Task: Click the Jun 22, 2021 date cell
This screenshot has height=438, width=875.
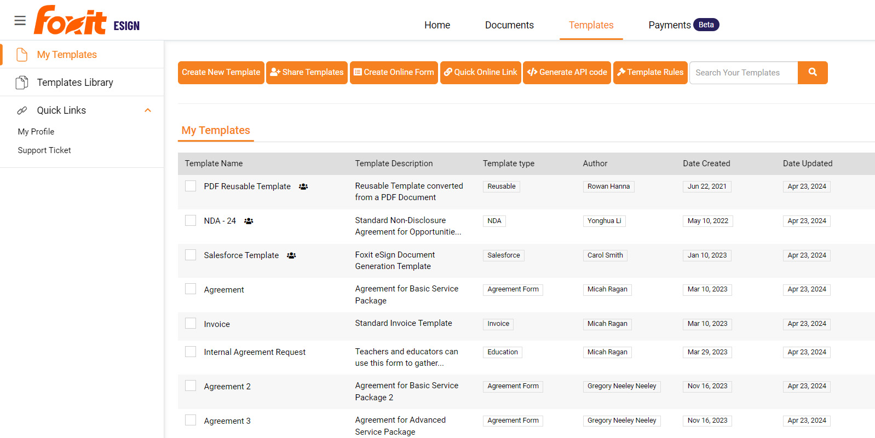Action: click(707, 186)
